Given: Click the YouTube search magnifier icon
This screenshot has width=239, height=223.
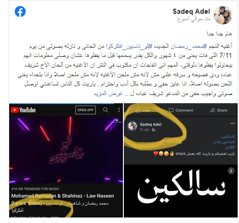Looking at the screenshot, I should coord(106,110).
